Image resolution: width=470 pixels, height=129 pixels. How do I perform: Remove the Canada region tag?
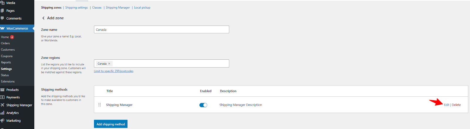point(109,63)
